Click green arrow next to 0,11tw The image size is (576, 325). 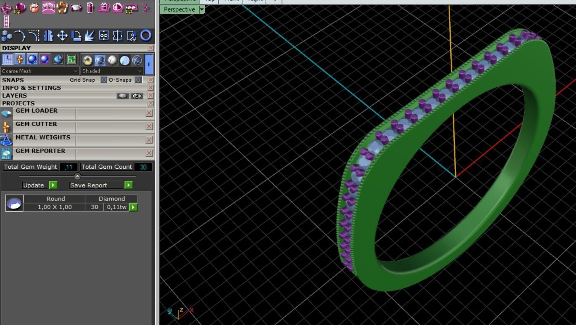(x=134, y=207)
